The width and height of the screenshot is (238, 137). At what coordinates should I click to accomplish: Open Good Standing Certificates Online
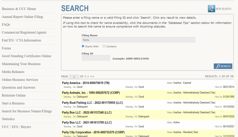click(26, 56)
